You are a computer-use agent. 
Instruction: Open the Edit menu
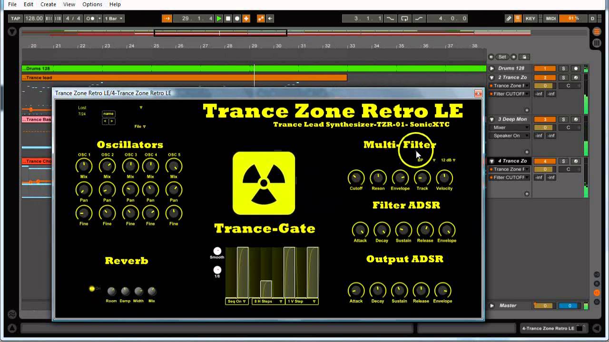(29, 4)
